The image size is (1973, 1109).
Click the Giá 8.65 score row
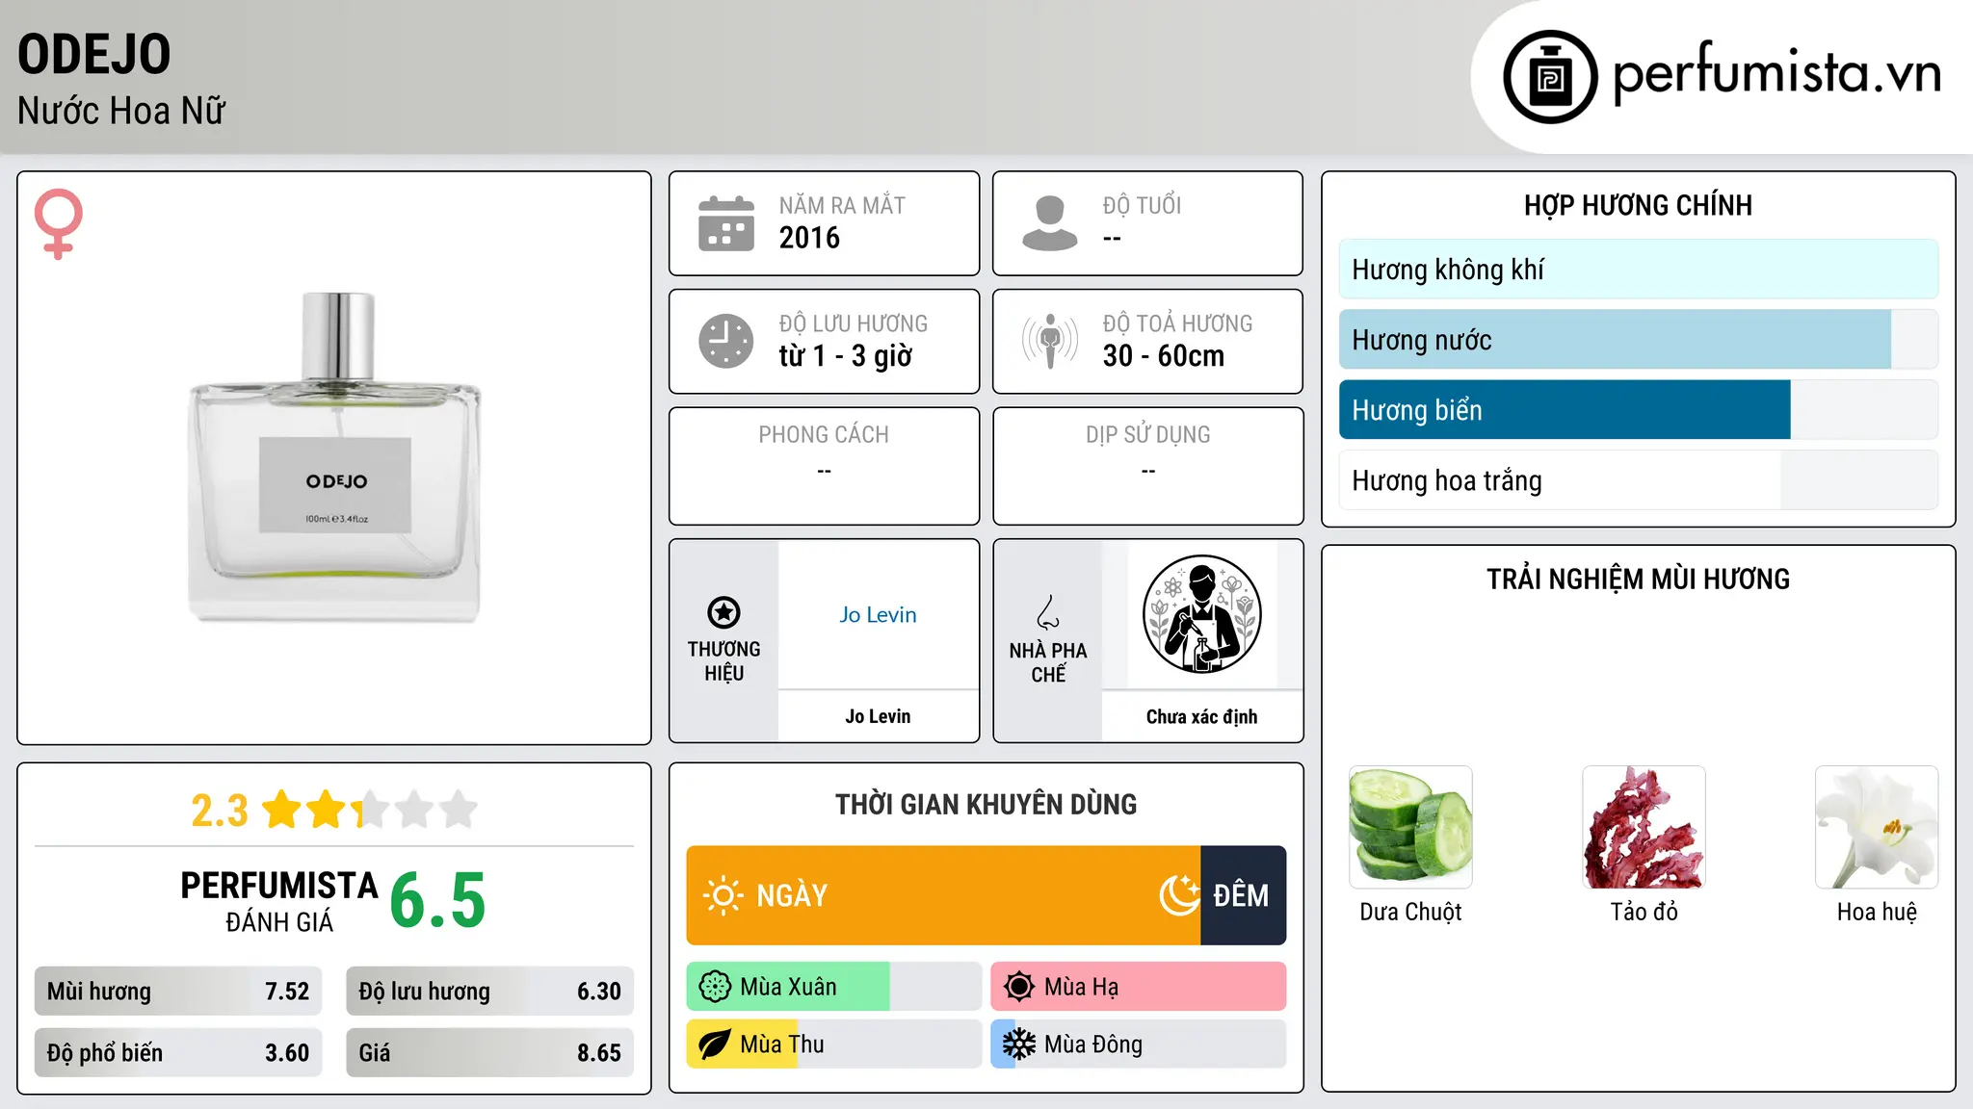tap(490, 1053)
